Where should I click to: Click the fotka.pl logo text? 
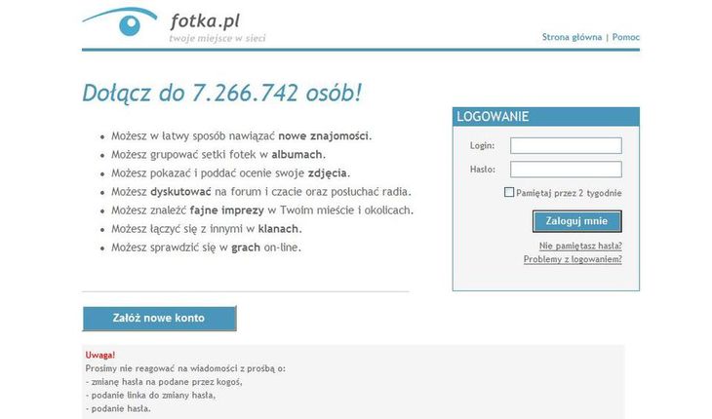205,20
